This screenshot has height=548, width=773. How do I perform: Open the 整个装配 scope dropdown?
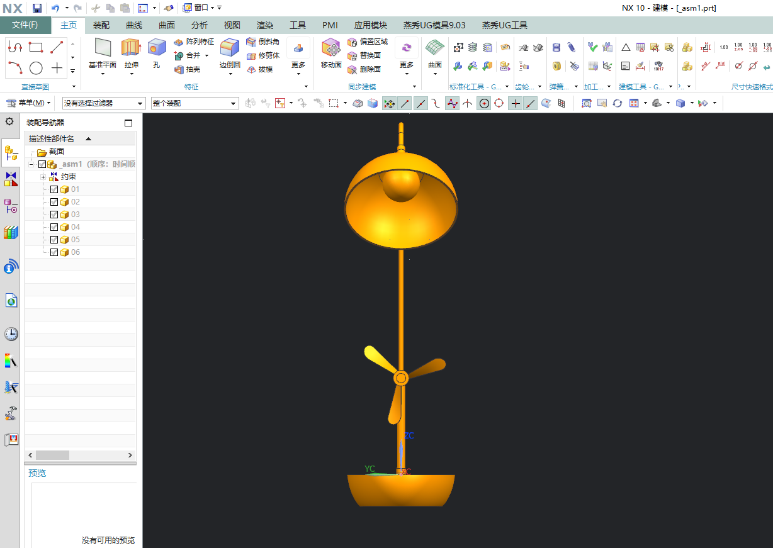tap(195, 103)
